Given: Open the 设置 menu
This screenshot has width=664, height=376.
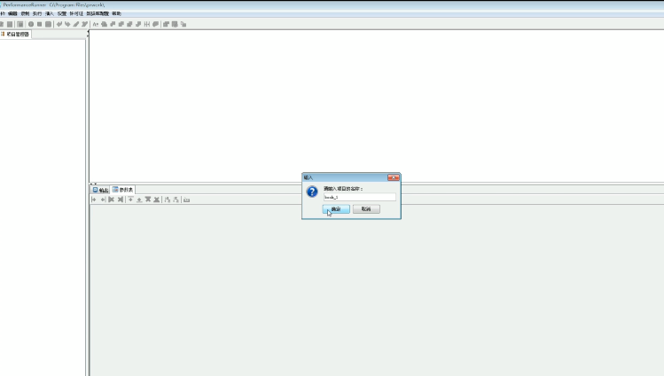Looking at the screenshot, I should (62, 13).
